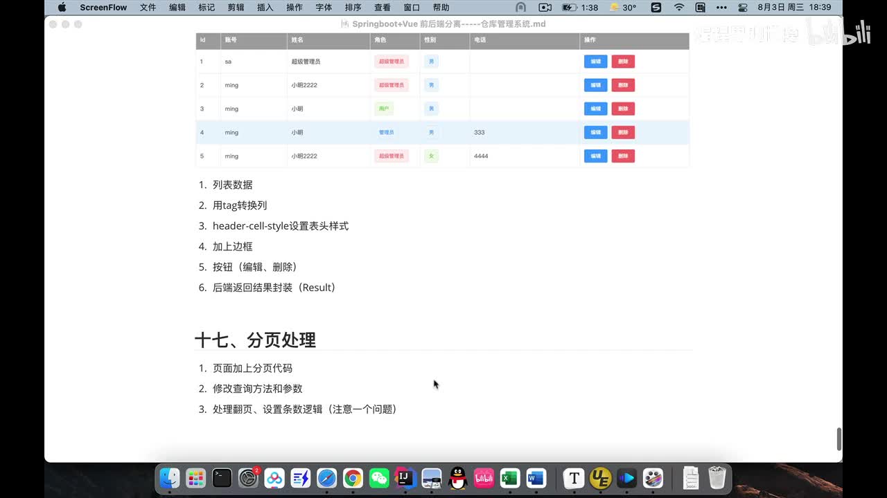Open System Preferences with the update badge

pos(249,478)
